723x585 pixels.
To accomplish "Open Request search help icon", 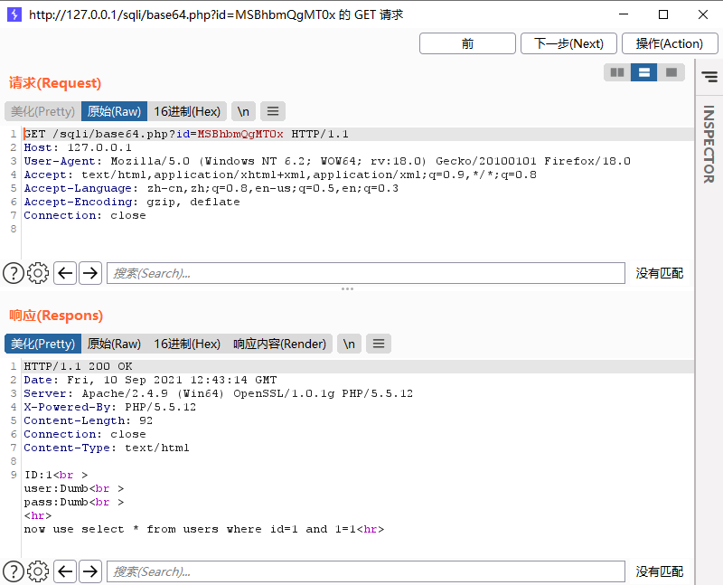I will 14,273.
